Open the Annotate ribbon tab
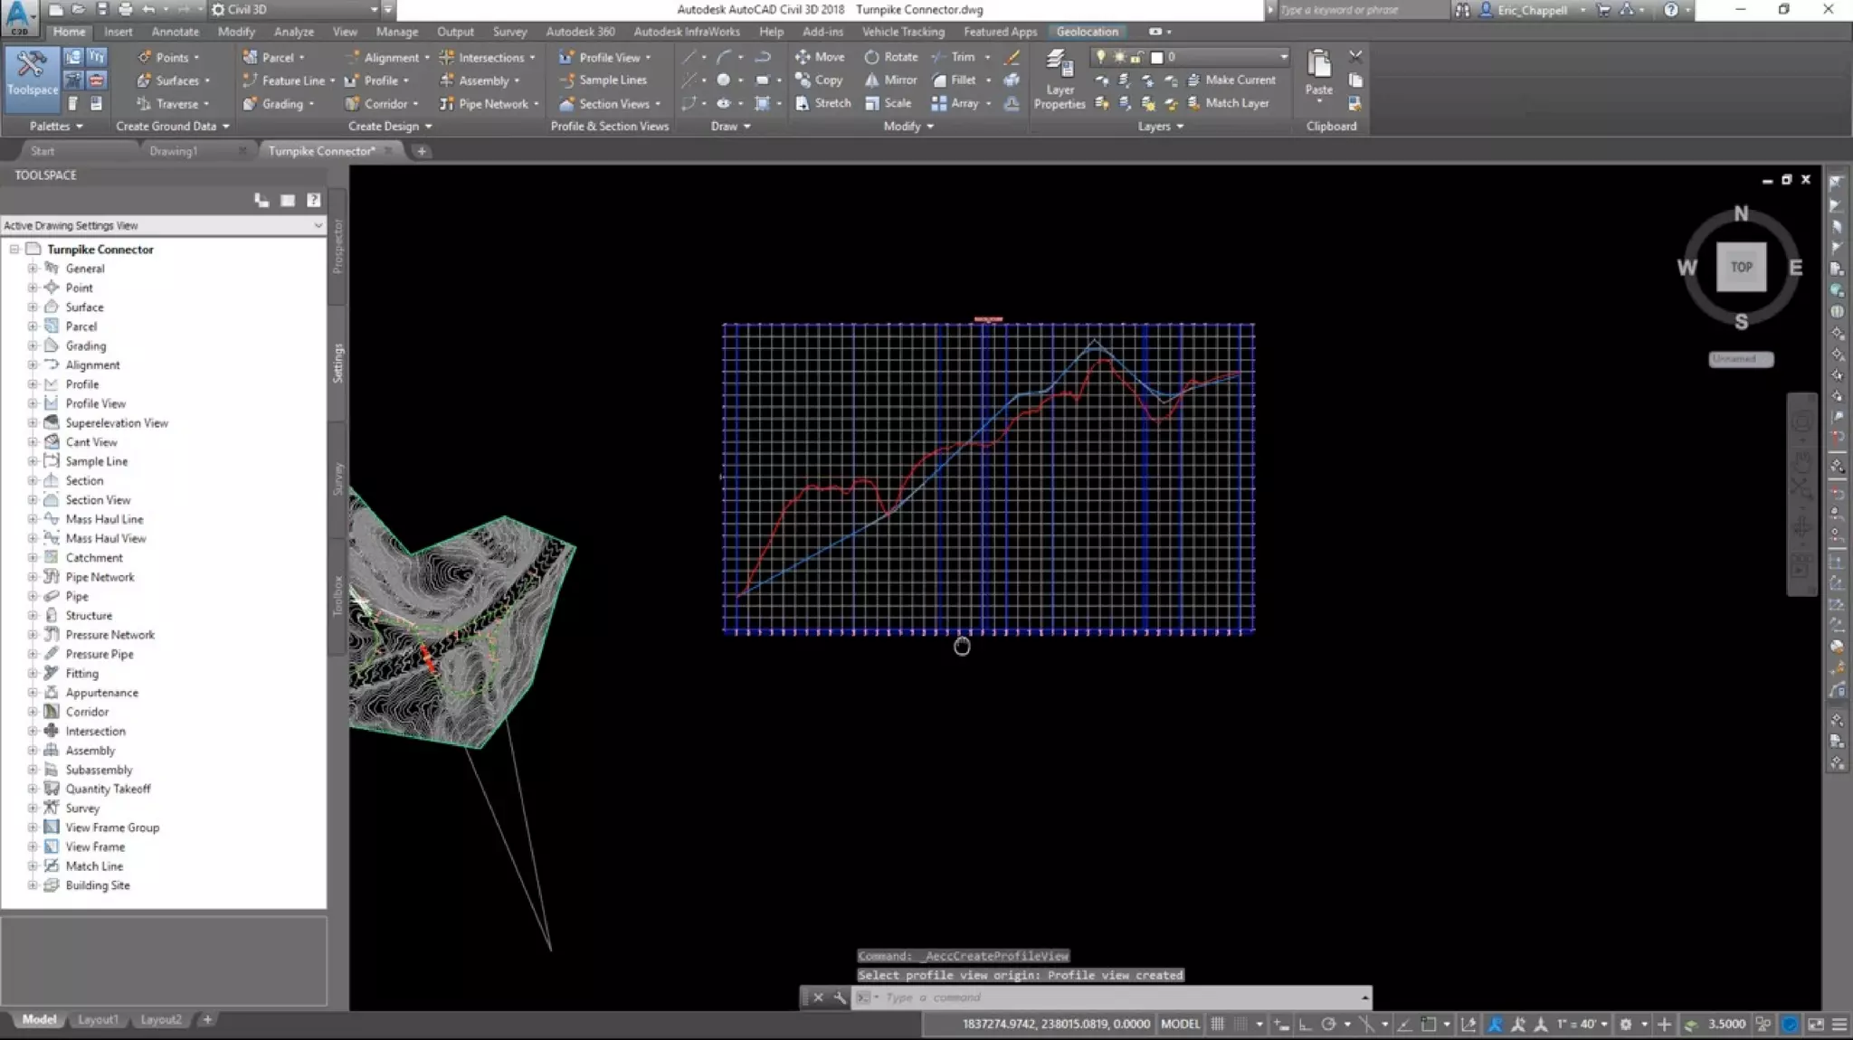The width and height of the screenshot is (1853, 1040). click(175, 32)
